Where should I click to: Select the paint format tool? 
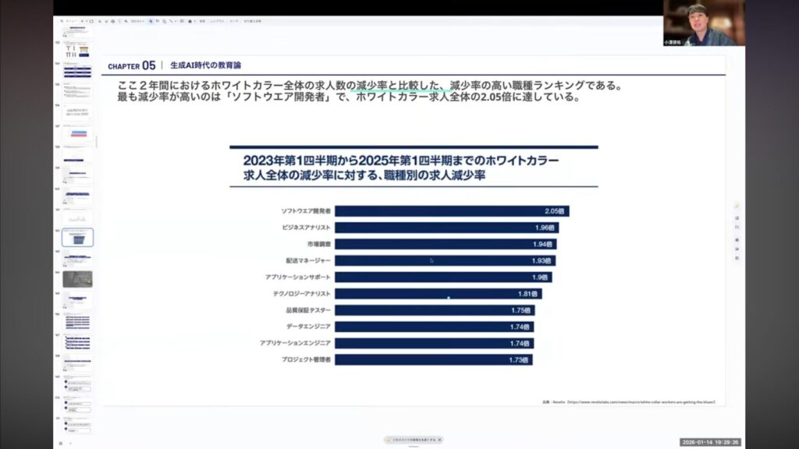click(x=119, y=21)
